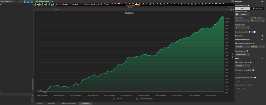Close the CronosWin tab
The width and height of the screenshot is (266, 105).
(10, 2)
